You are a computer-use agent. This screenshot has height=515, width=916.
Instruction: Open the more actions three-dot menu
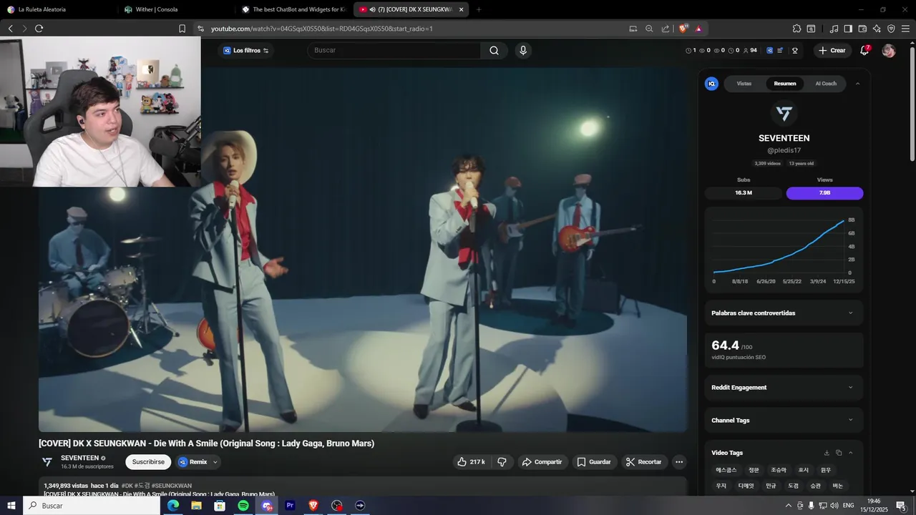(679, 462)
